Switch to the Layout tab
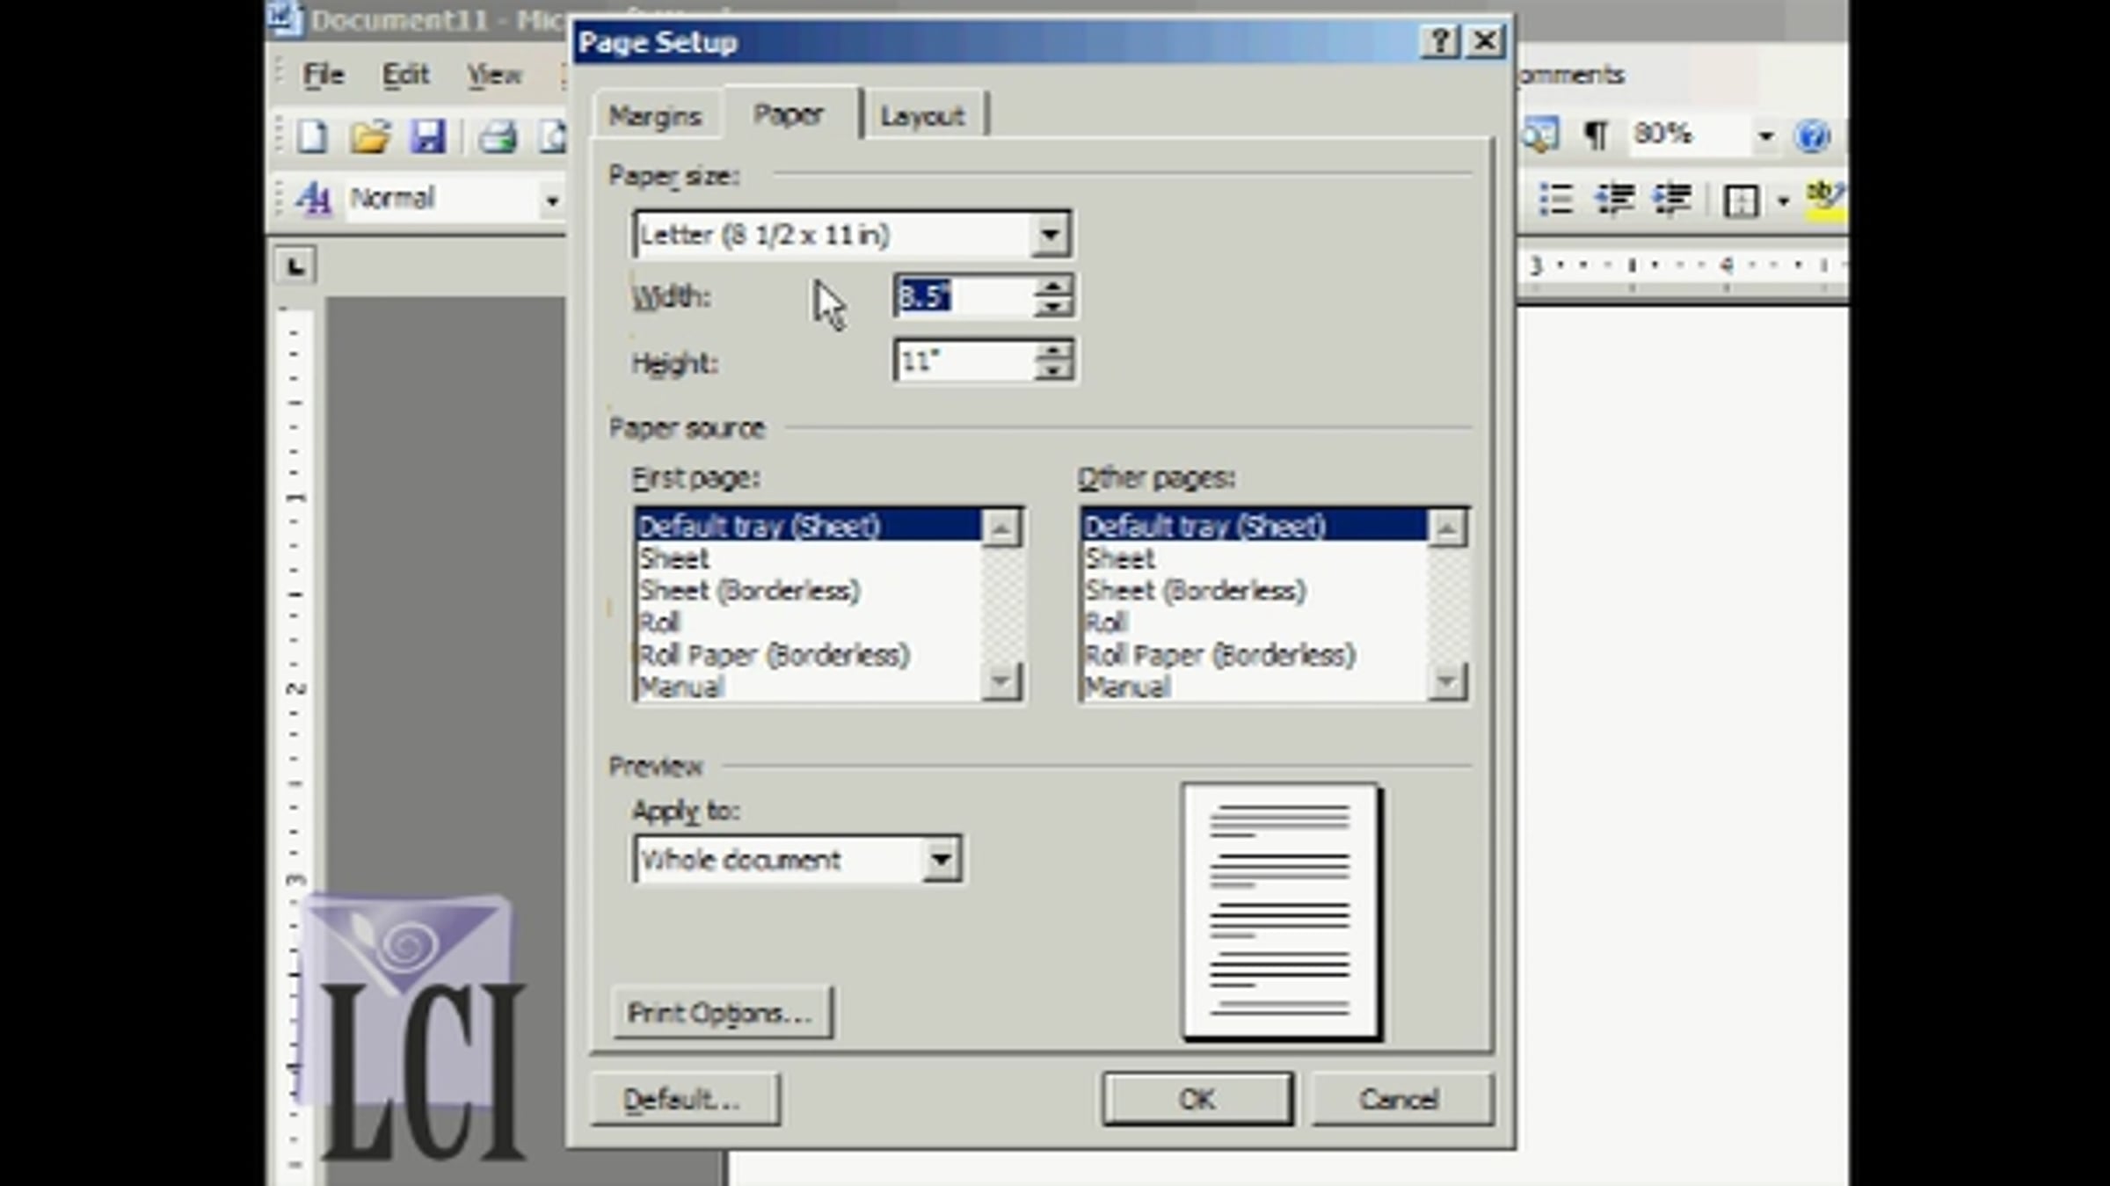2110x1186 pixels. (922, 116)
